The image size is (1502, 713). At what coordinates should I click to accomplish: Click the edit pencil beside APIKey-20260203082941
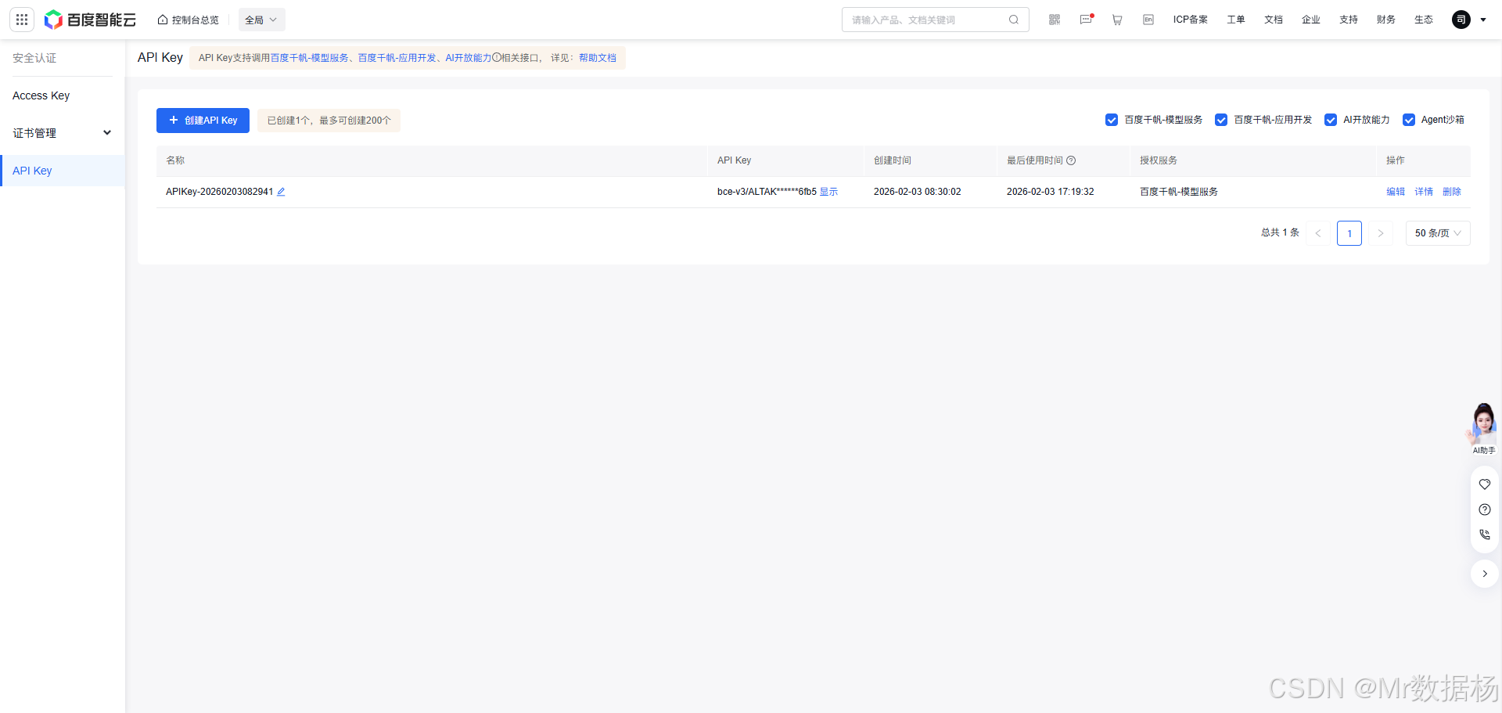tap(281, 192)
